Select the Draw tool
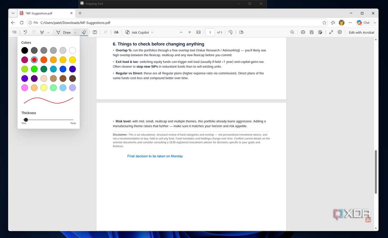The height and width of the screenshot is (238, 388). 64,32
